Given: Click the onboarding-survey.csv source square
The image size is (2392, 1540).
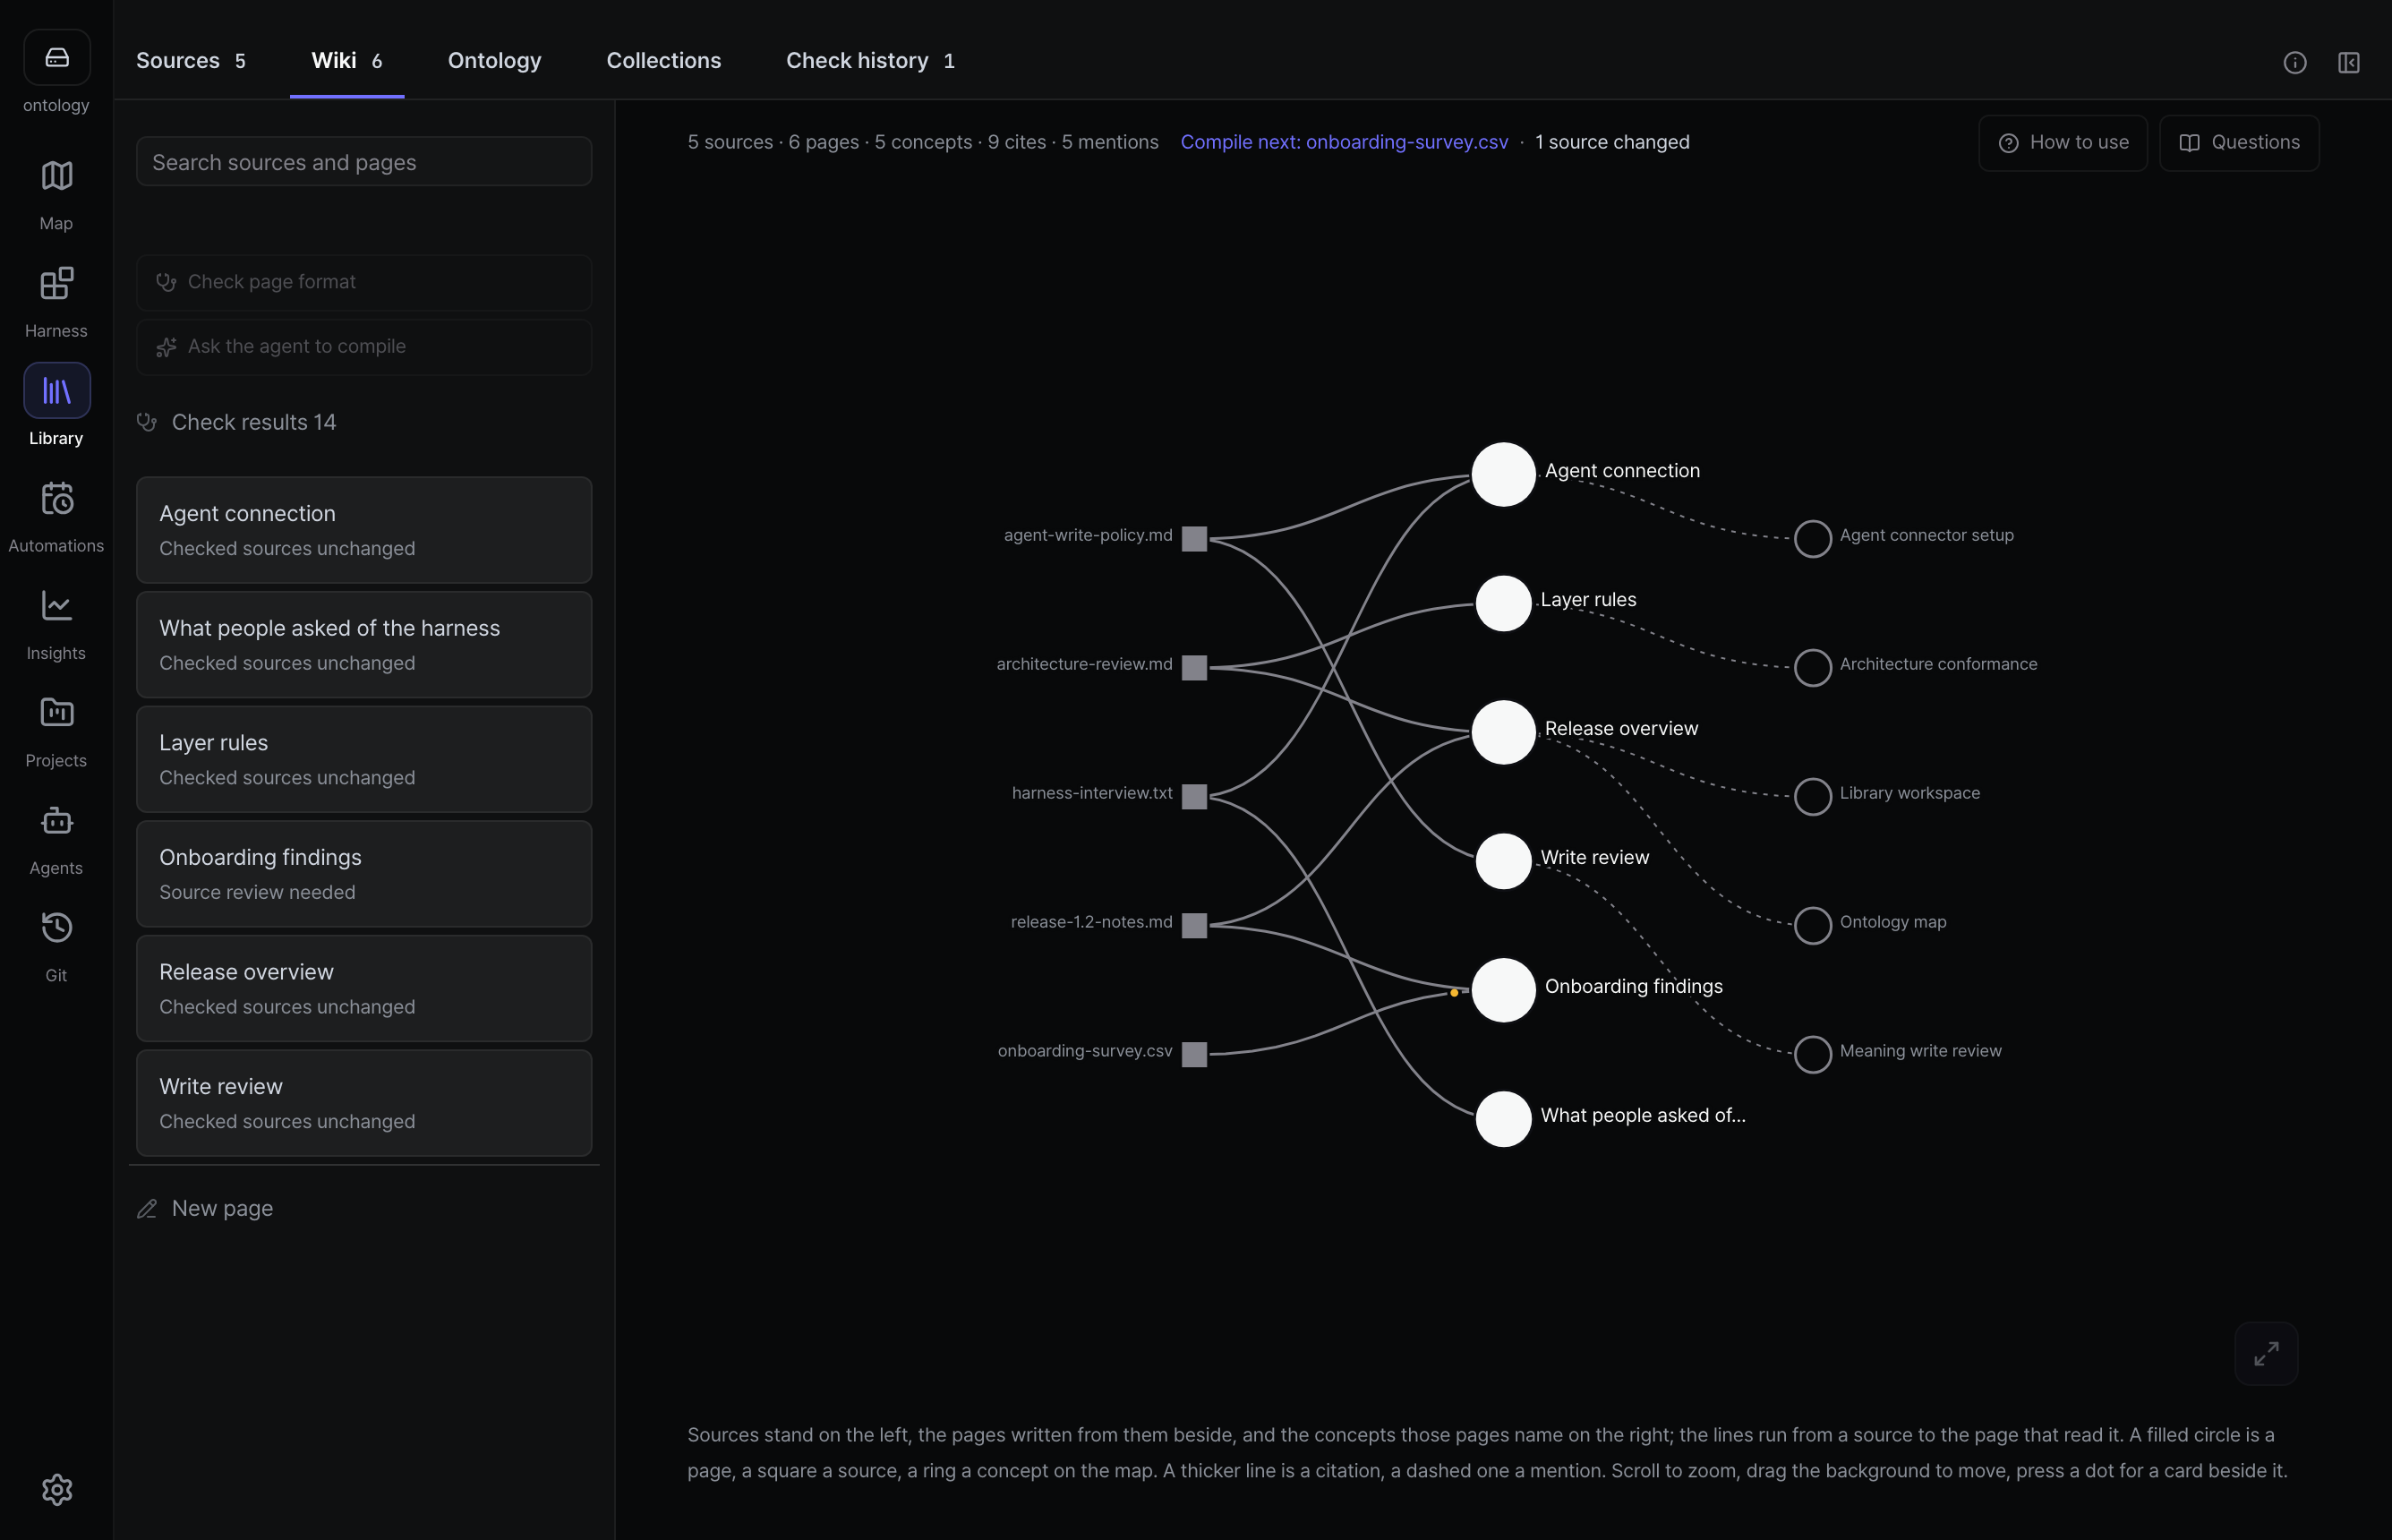Looking at the screenshot, I should [1194, 1054].
